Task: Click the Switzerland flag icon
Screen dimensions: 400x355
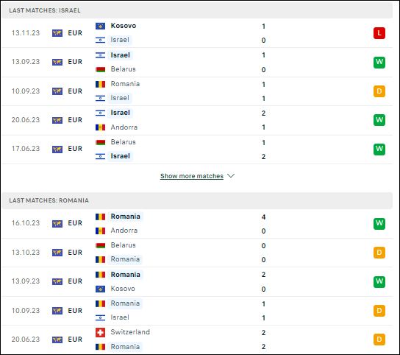Action: [100, 332]
